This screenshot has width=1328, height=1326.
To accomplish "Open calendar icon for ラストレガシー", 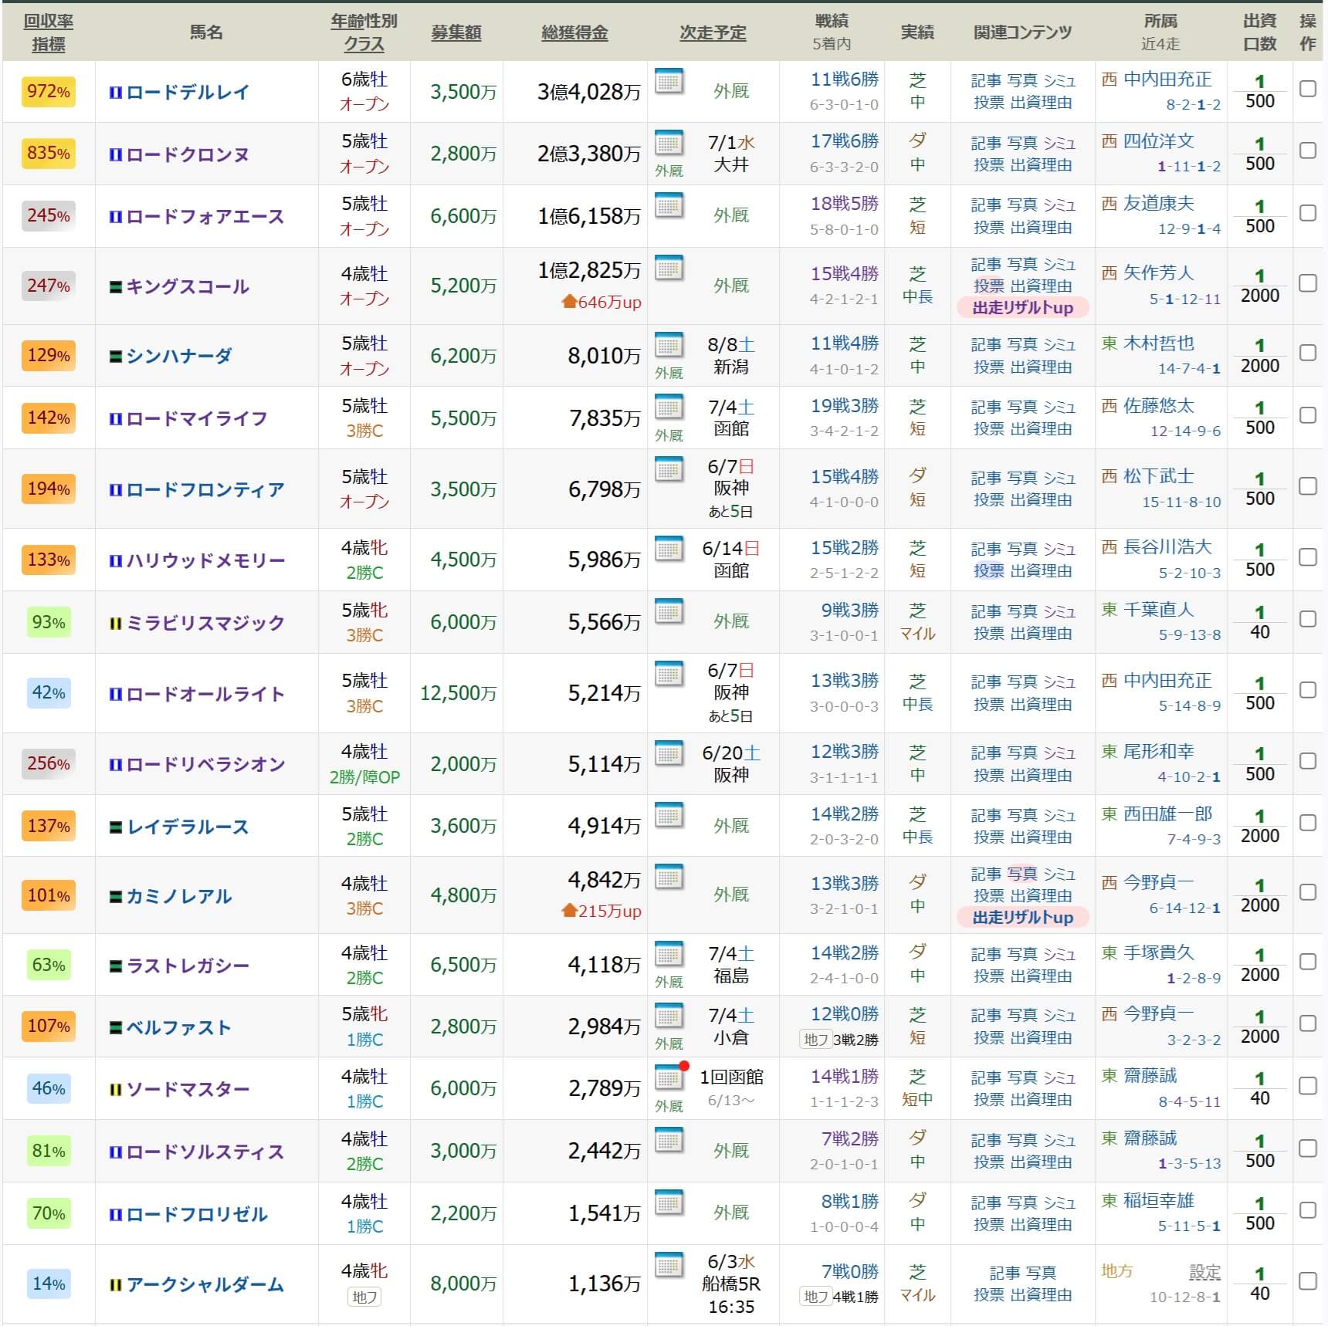I will [669, 954].
